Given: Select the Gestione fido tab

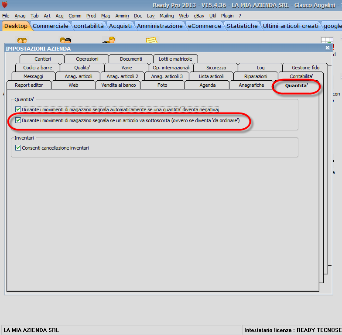Looking at the screenshot, I should tap(305, 67).
